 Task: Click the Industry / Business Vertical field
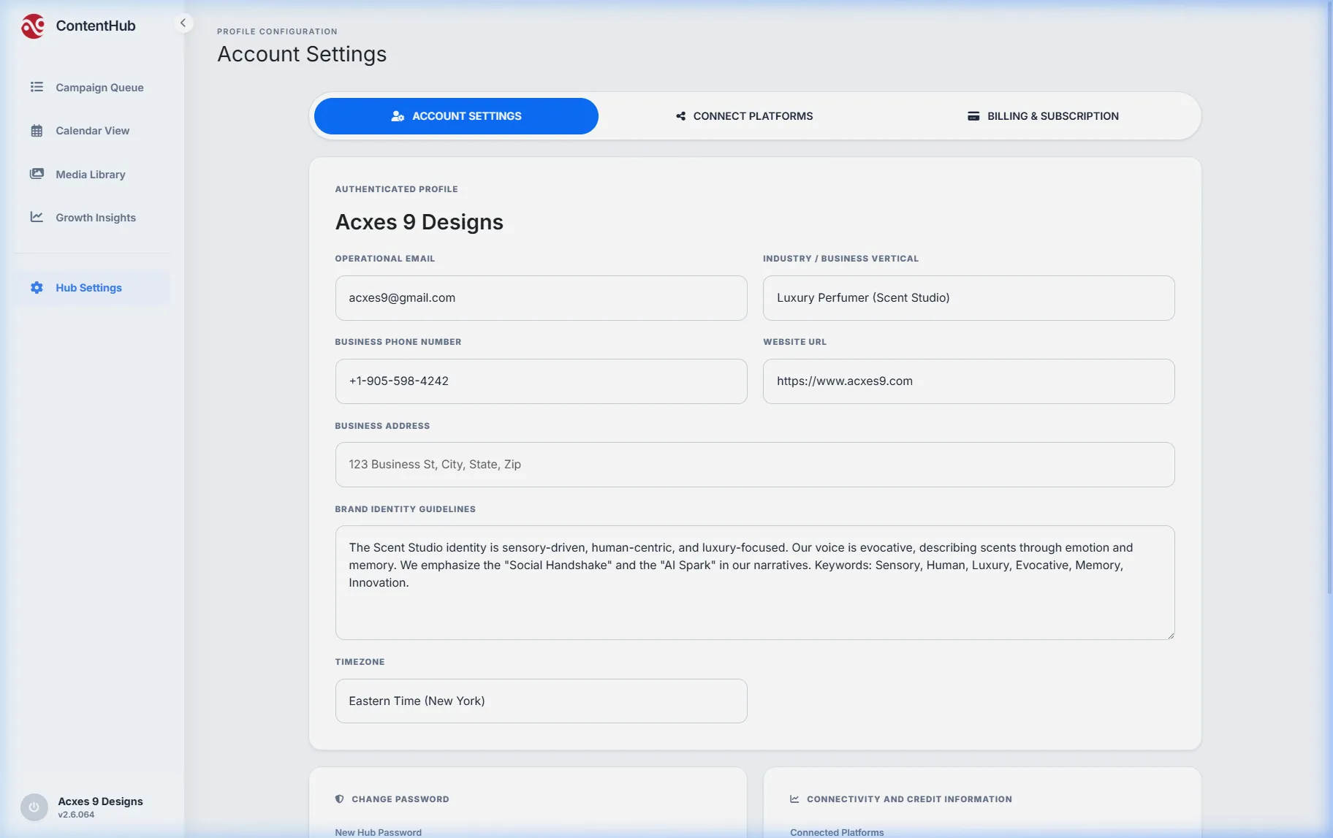pyautogui.click(x=968, y=298)
